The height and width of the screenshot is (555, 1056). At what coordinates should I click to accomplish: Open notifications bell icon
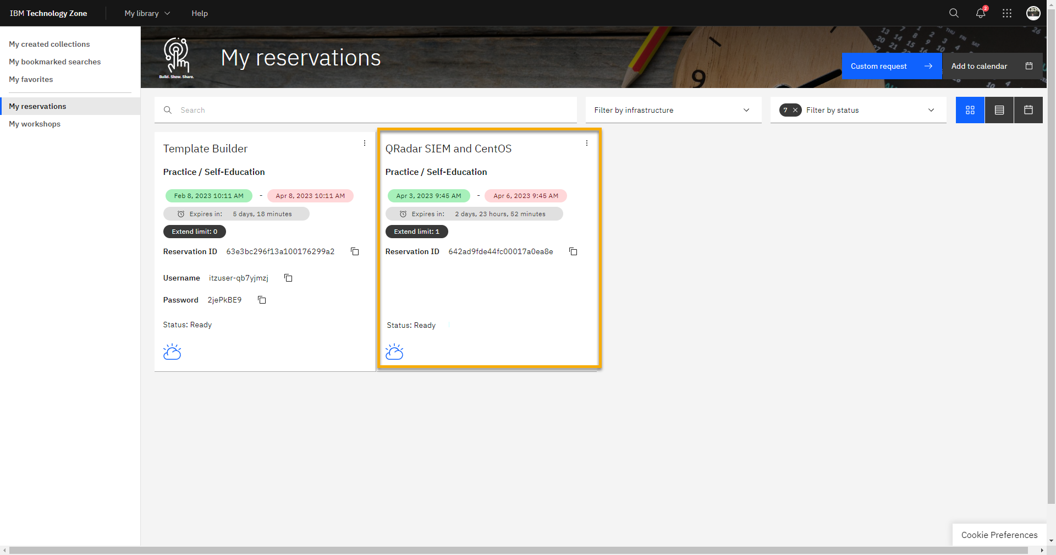[x=981, y=13]
